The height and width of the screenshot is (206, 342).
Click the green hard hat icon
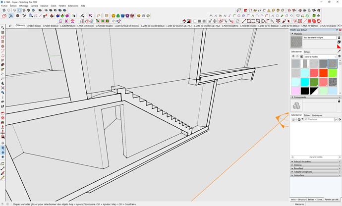118,16
